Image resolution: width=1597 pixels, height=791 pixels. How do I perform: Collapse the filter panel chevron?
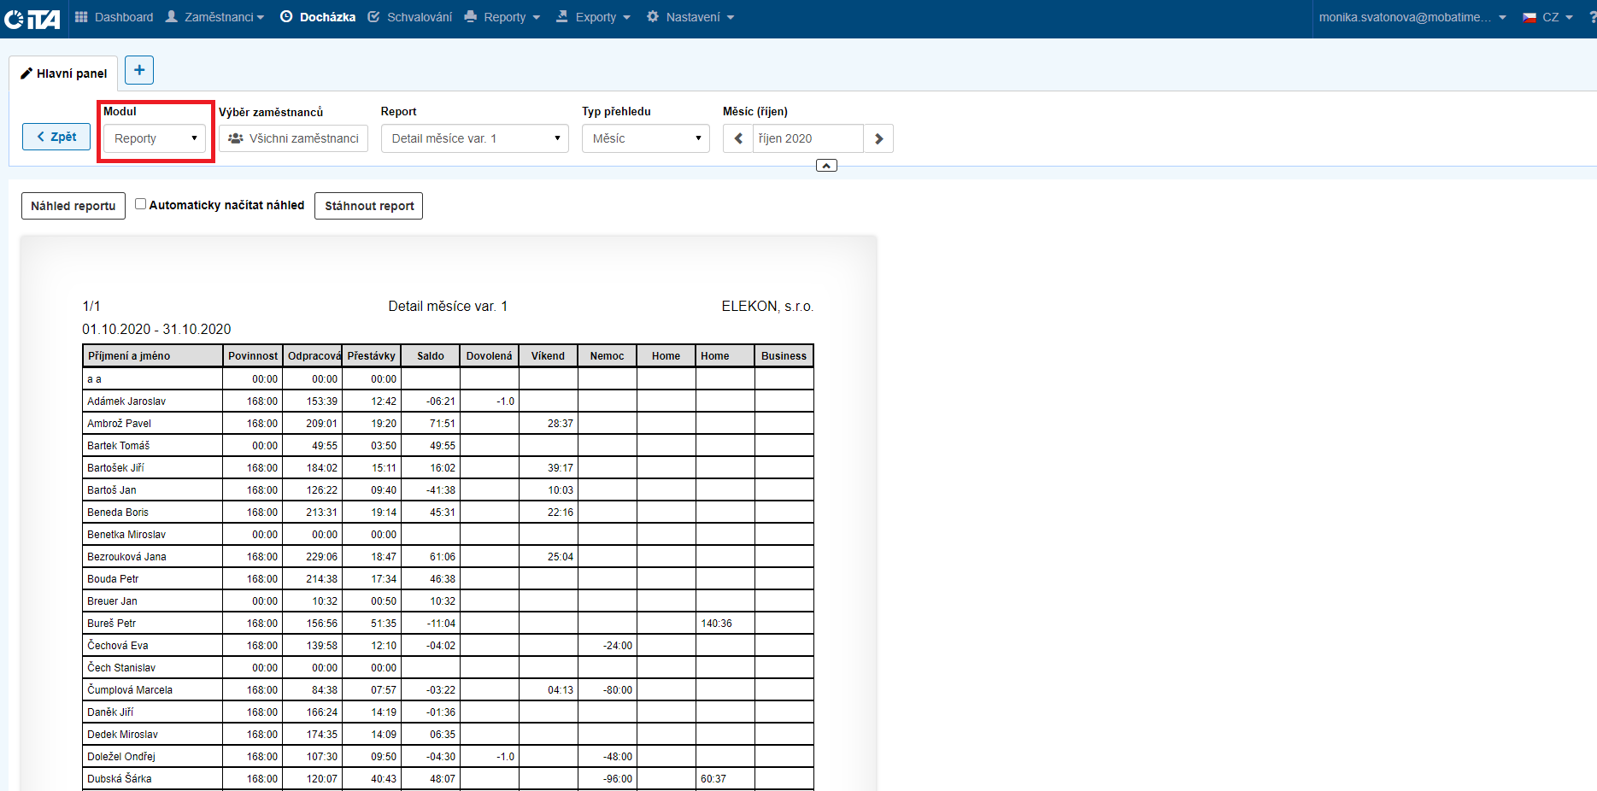coord(826,166)
